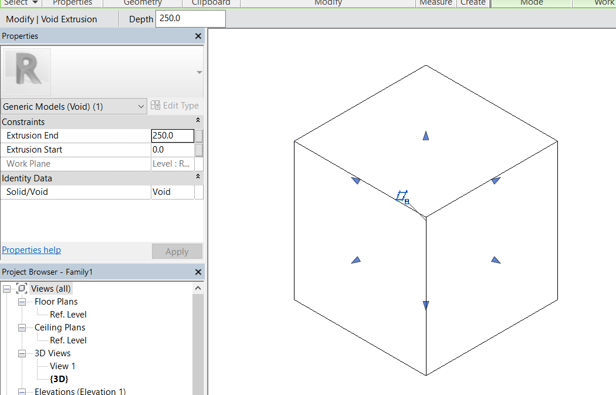Viewport: 616px width, 395px height.
Task: Switch to the Modify | Void Extrusion tab
Action: pos(51,19)
